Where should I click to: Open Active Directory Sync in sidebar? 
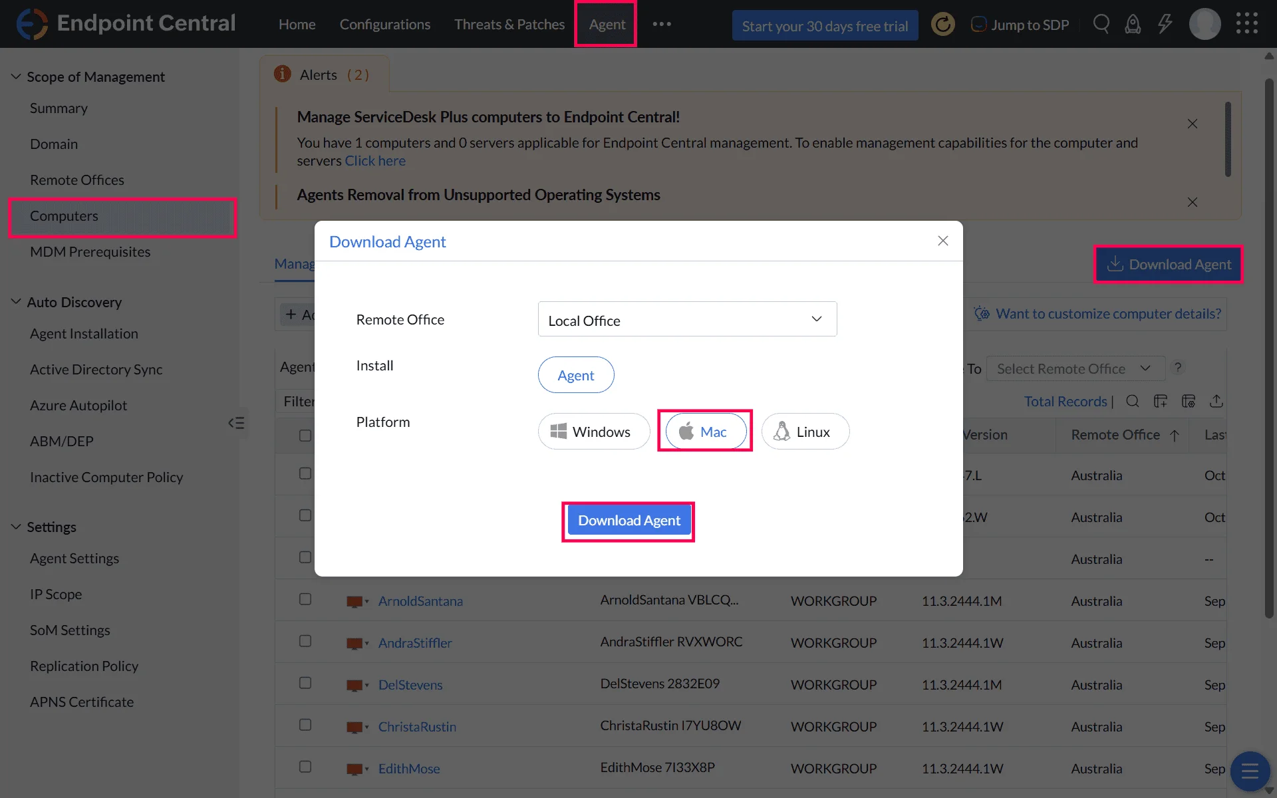[x=96, y=370]
